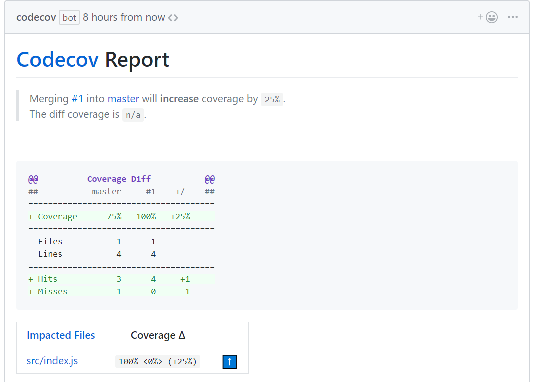Open the Codecov heading link

[58, 60]
